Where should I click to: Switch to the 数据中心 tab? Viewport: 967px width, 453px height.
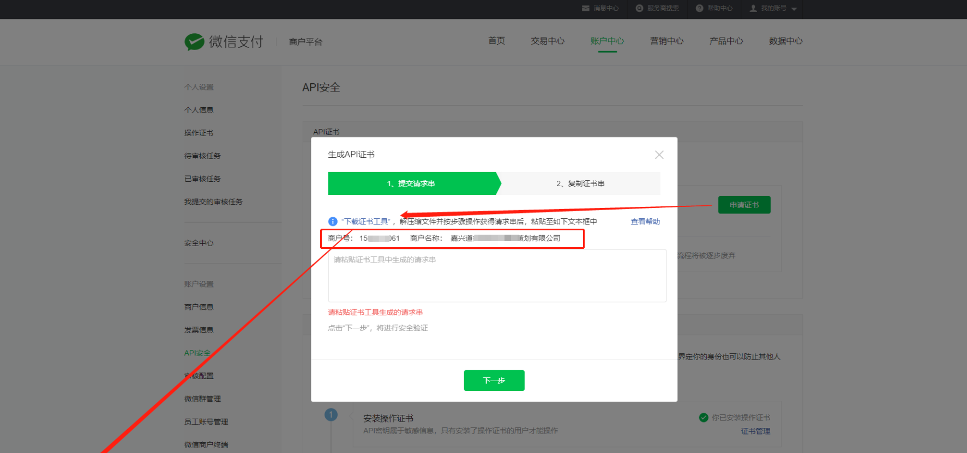pyautogui.click(x=785, y=41)
